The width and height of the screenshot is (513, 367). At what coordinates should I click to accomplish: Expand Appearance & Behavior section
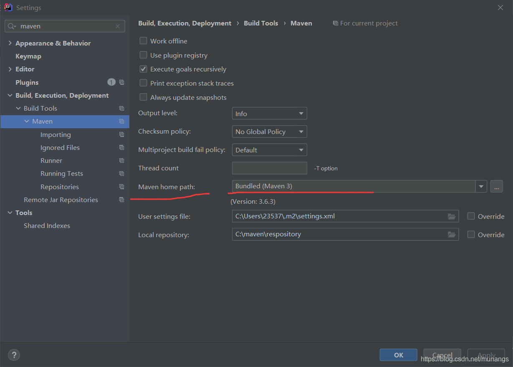(10, 43)
